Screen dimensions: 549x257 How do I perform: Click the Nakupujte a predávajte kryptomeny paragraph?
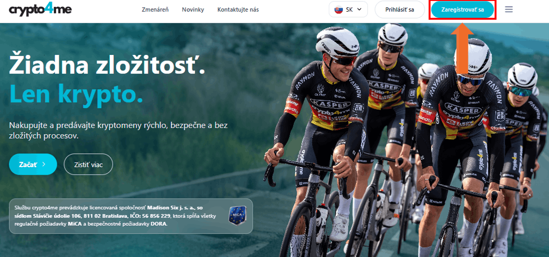pos(118,130)
